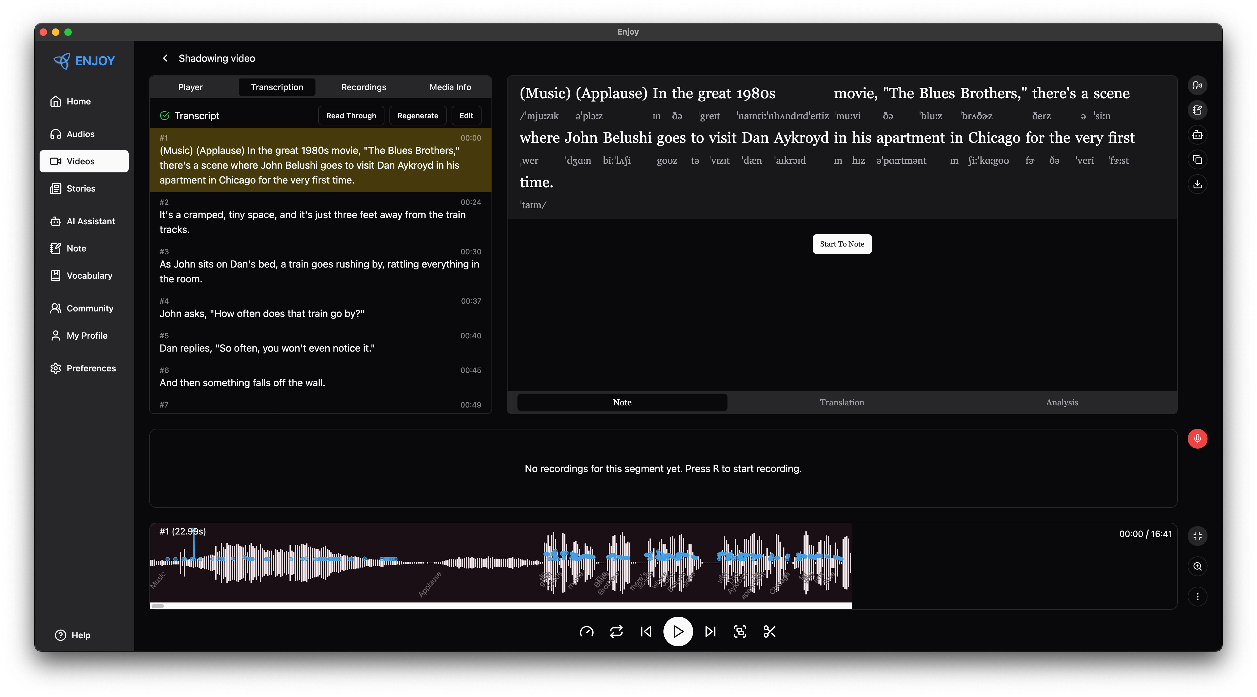Click the download icon in right toolbar
The height and width of the screenshot is (697, 1257).
coord(1197,184)
